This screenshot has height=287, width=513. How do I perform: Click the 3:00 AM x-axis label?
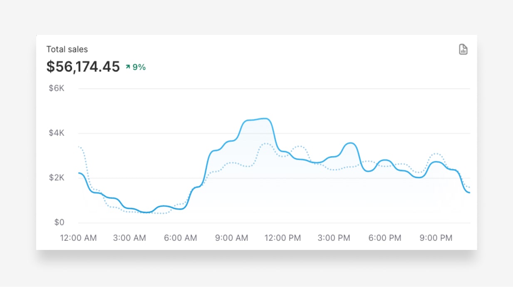click(x=129, y=238)
